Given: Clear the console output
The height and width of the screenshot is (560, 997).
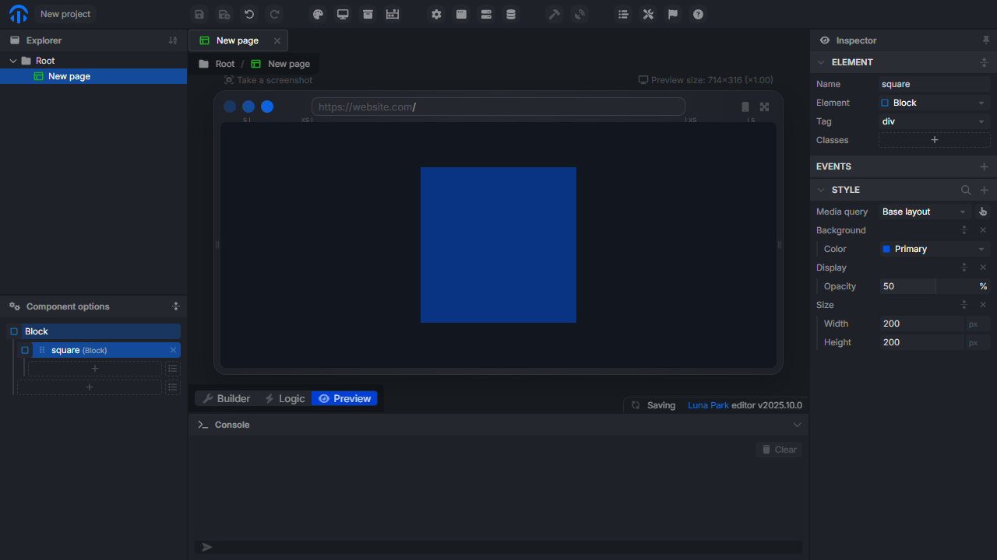Looking at the screenshot, I should pos(779,450).
